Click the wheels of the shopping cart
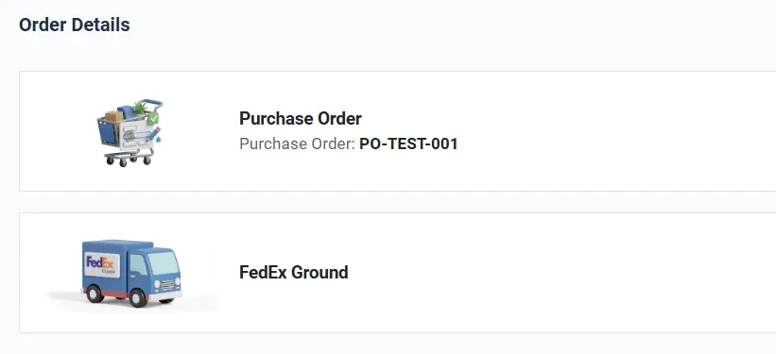 tap(128, 160)
